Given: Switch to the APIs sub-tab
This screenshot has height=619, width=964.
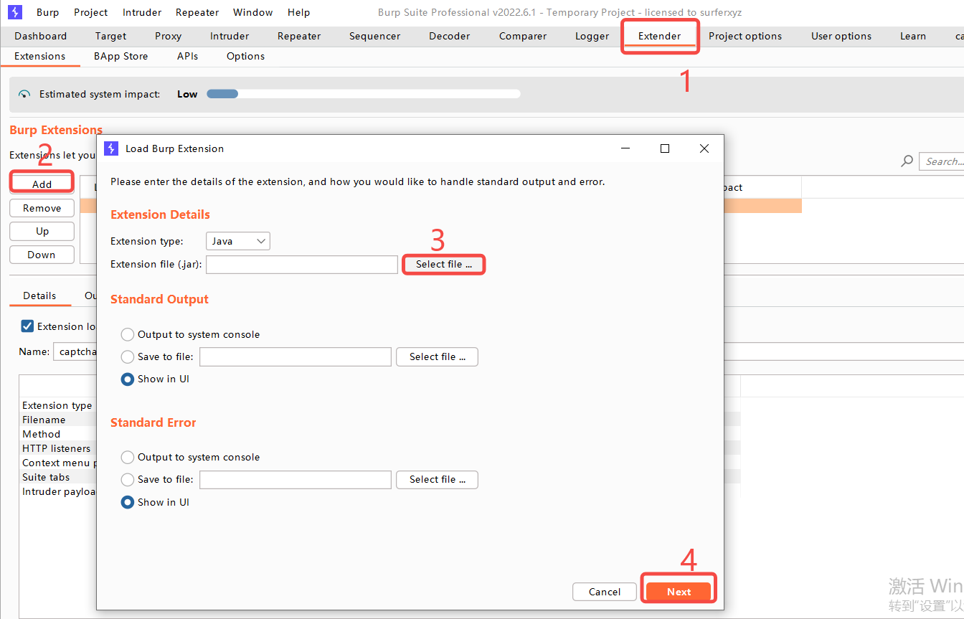Looking at the screenshot, I should pos(187,56).
